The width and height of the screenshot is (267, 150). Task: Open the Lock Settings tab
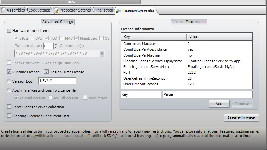(x=39, y=10)
